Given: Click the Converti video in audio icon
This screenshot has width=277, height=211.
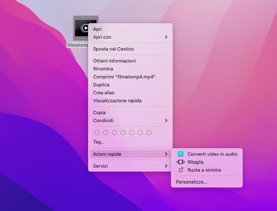Looking at the screenshot, I should tap(181, 154).
